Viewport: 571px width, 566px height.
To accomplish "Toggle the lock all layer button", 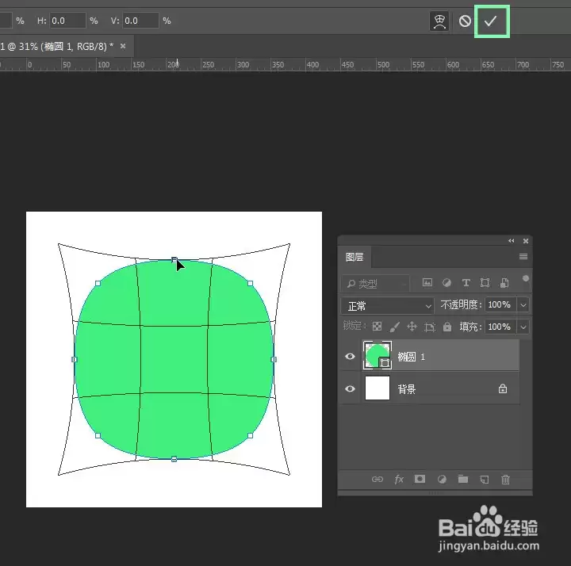I will [x=447, y=327].
